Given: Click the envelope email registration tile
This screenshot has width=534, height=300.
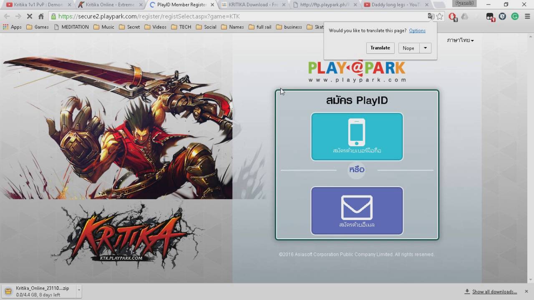Looking at the screenshot, I should coord(357,211).
